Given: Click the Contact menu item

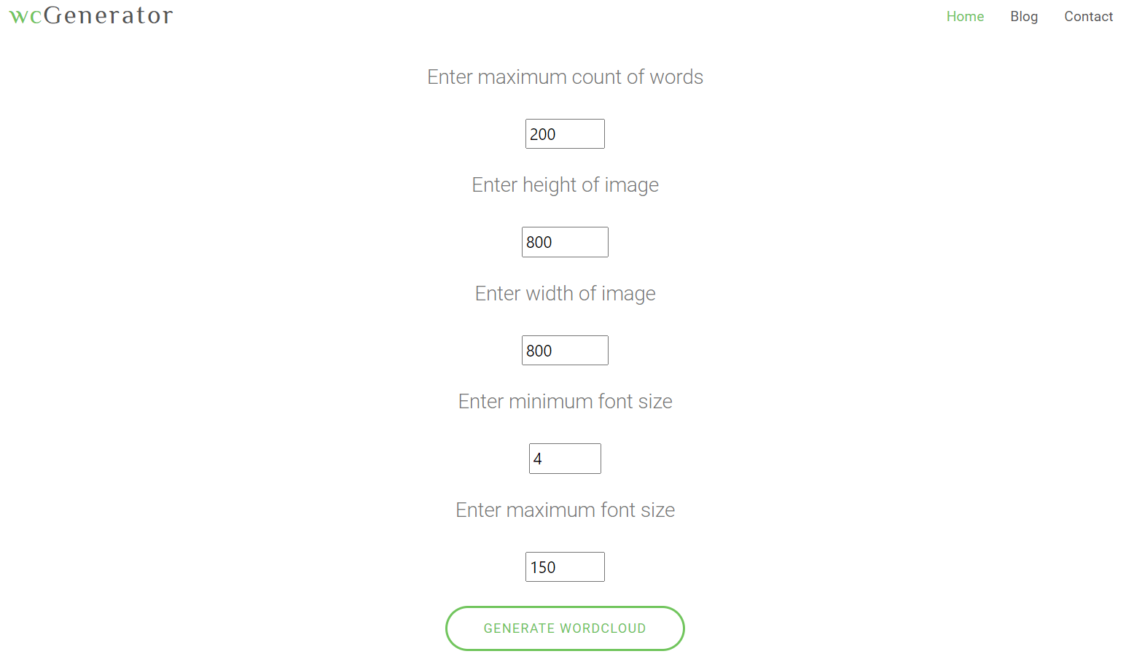Looking at the screenshot, I should (x=1088, y=16).
